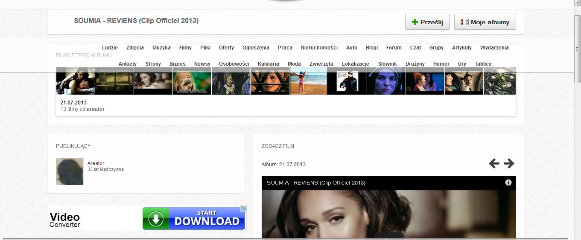Image resolution: width=581 pixels, height=240 pixels.
Task: Open the Tablice menu link
Action: pos(483,64)
